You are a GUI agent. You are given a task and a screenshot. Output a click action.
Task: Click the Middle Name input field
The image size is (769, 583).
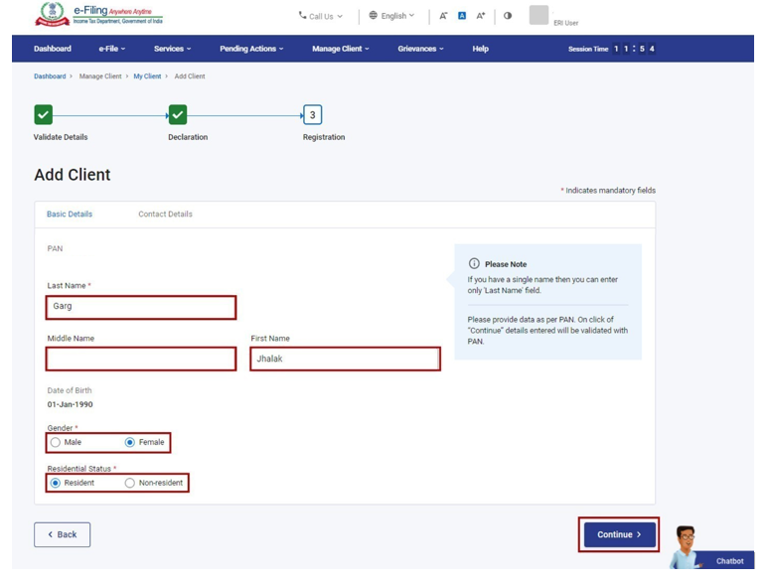pos(141,359)
